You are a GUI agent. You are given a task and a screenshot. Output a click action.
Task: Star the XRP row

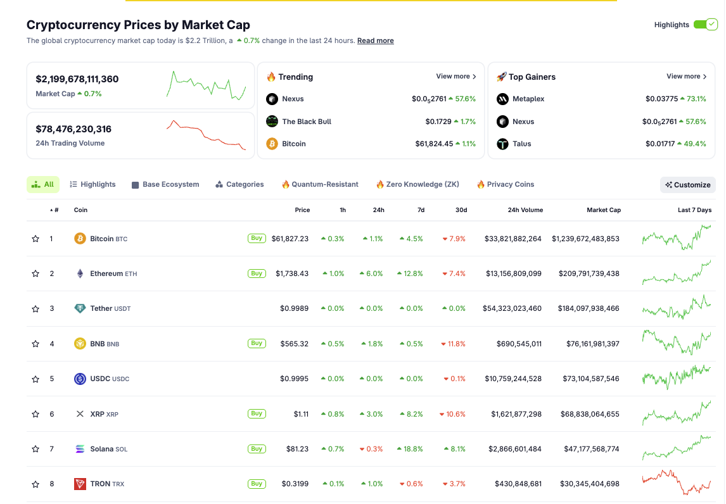pyautogui.click(x=35, y=414)
